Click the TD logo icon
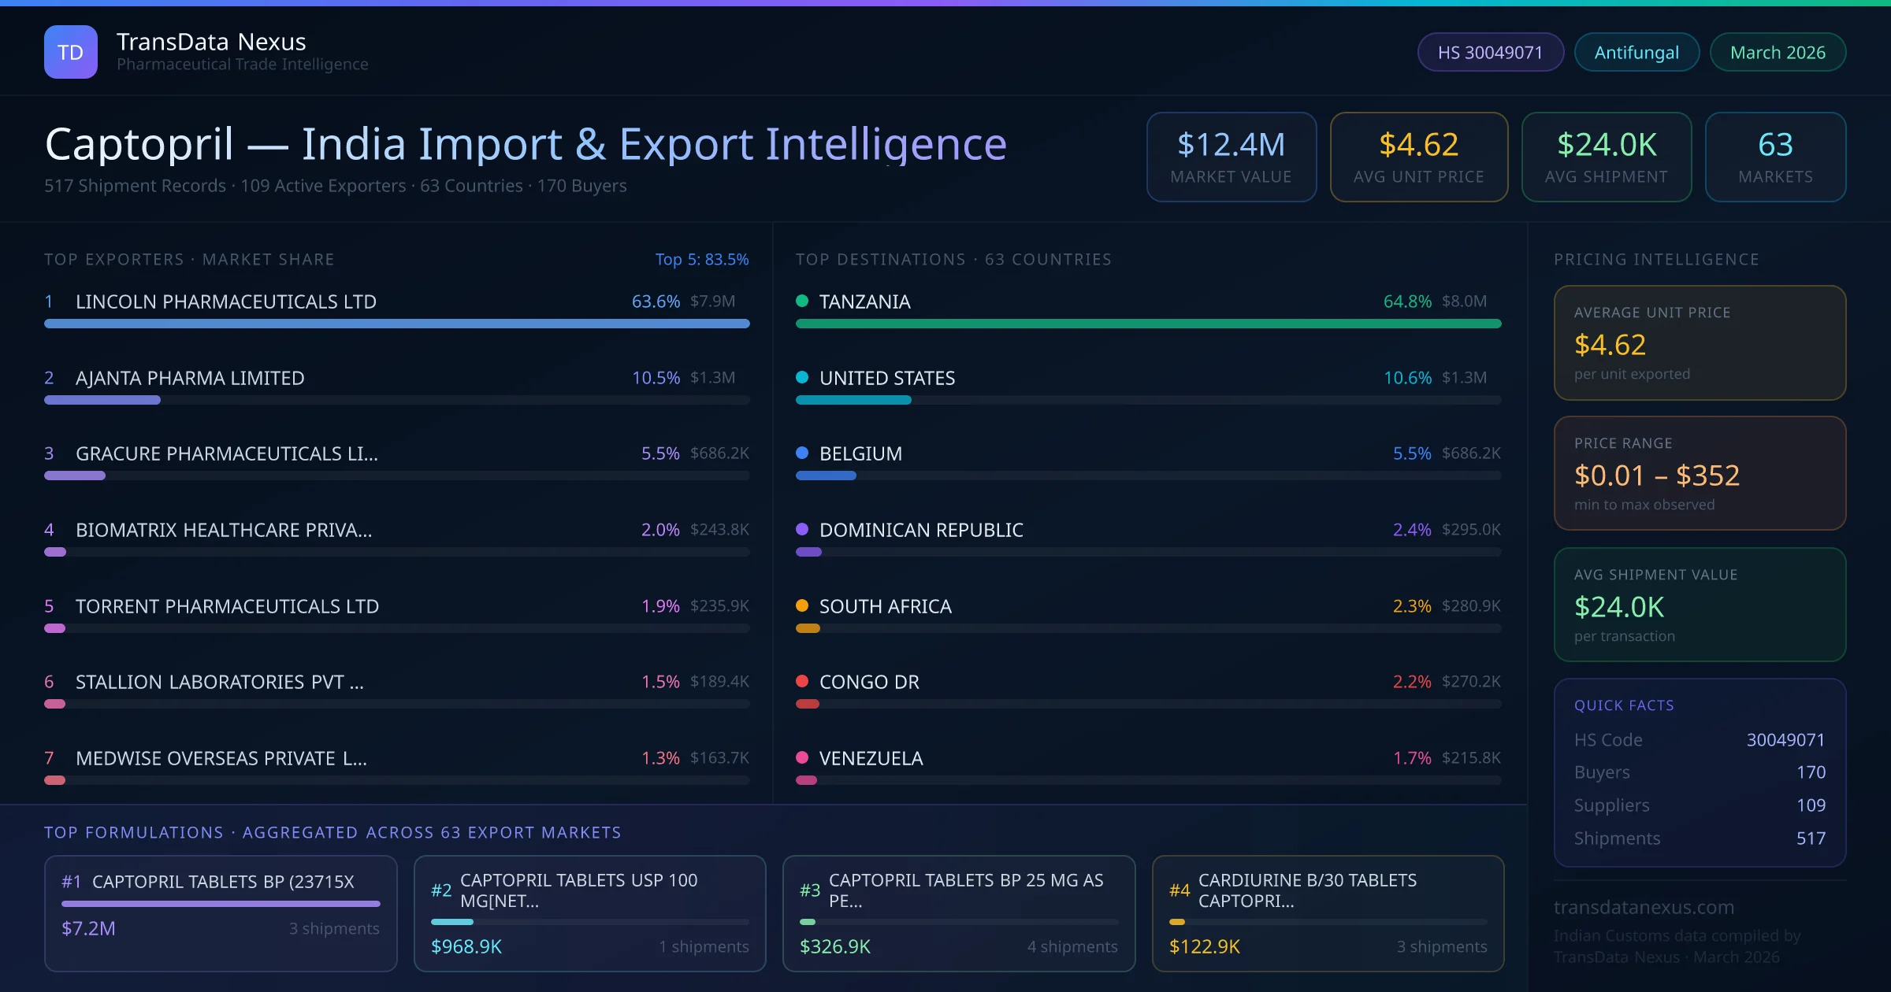The height and width of the screenshot is (992, 1891). 70,52
